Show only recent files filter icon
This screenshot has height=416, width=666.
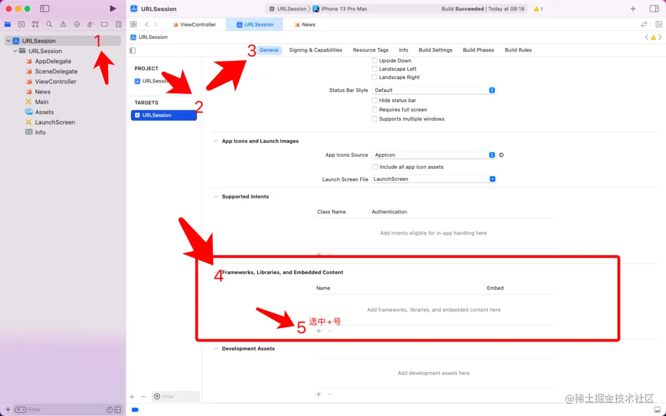(109, 409)
